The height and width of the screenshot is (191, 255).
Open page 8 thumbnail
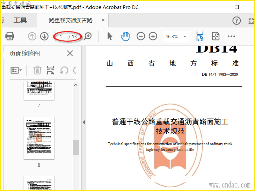[39, 138]
